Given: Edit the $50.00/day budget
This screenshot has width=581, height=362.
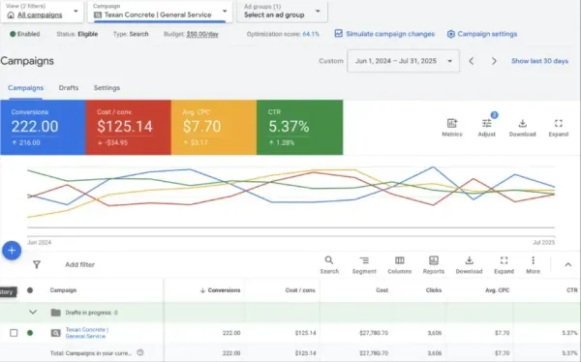Looking at the screenshot, I should click(x=202, y=34).
